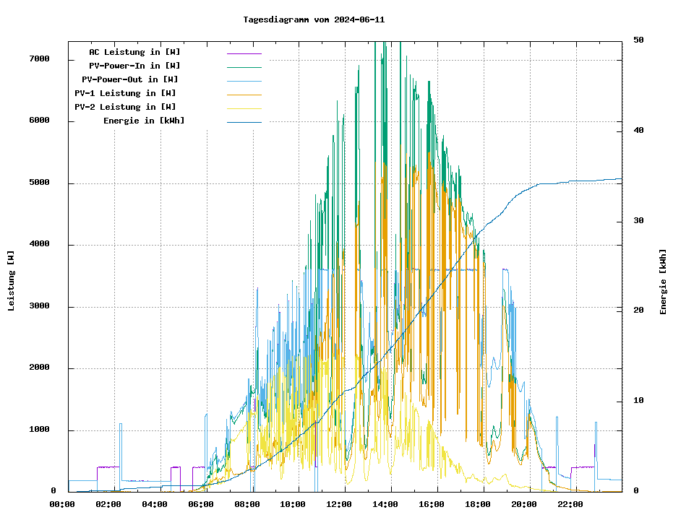Click the yellow PV-2 Leistung legend line
Screen dimensions: 694x520
pos(244,108)
